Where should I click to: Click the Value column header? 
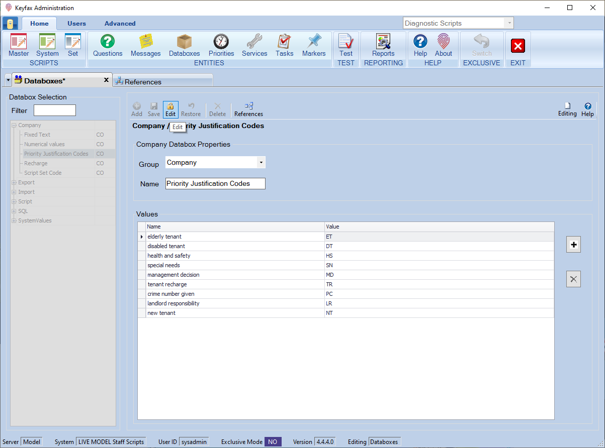(x=439, y=227)
